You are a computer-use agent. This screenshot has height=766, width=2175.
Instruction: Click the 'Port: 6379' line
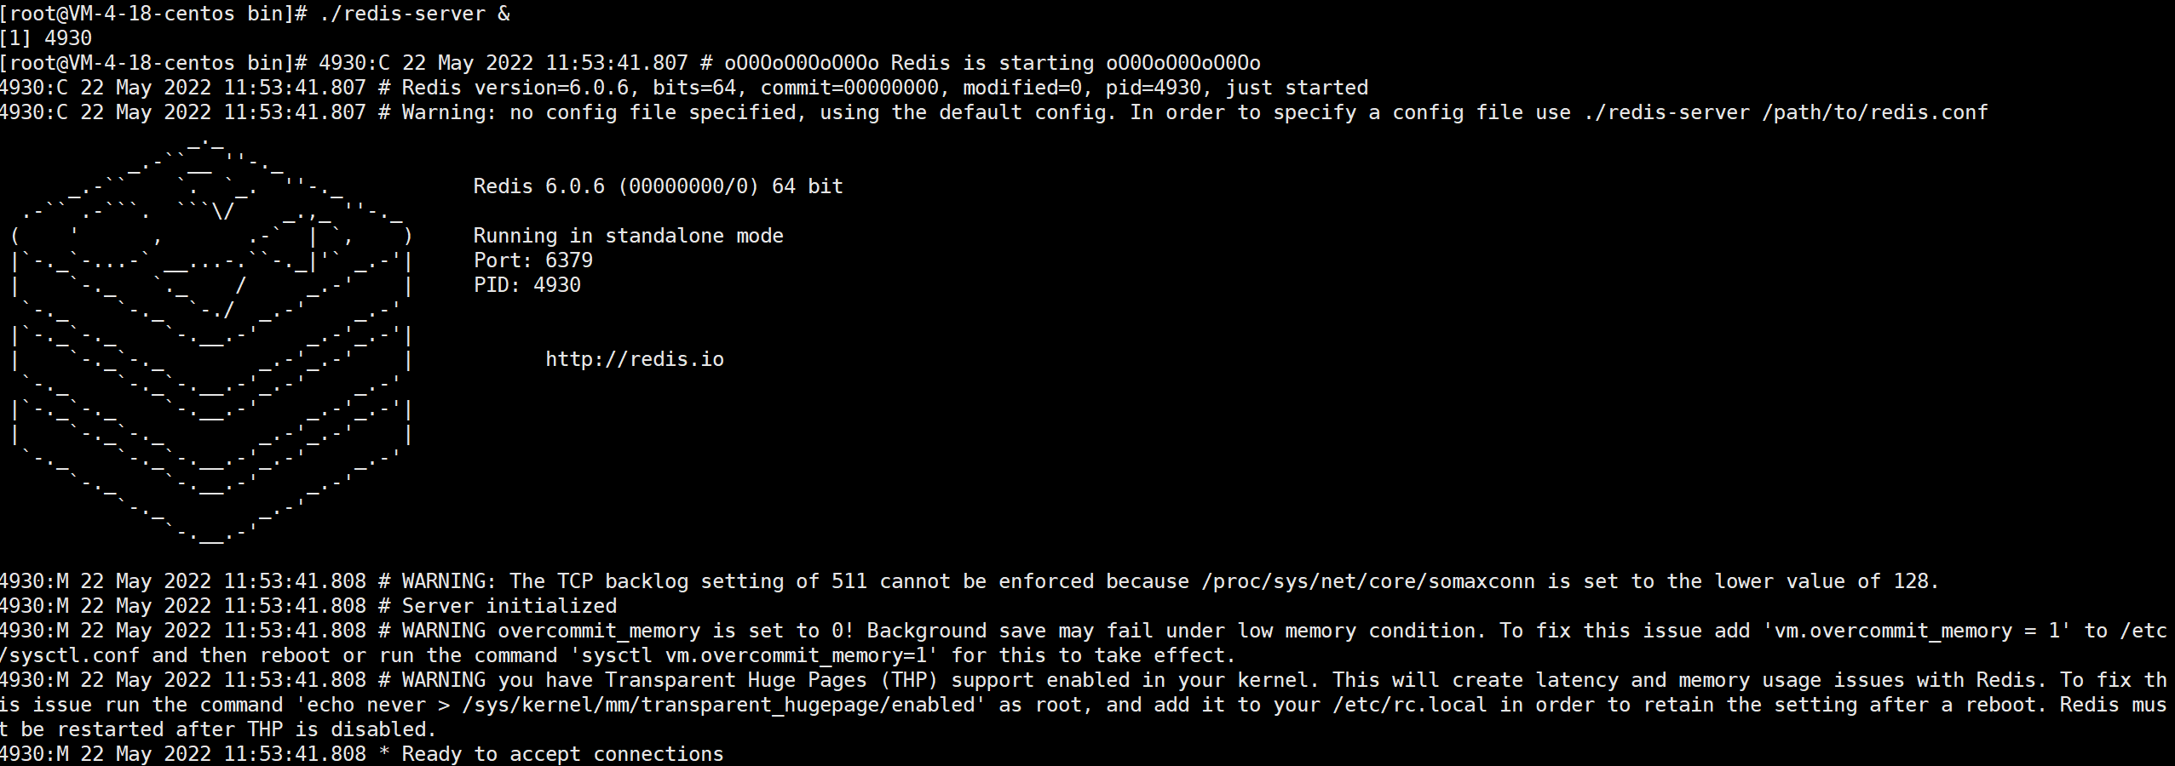532,260
